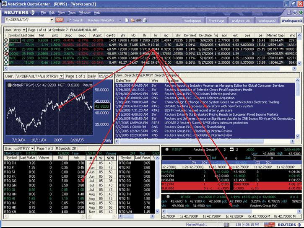Click the round row marker beside RTRSY
This screenshot has width=304, height=228.
pos(6,41)
